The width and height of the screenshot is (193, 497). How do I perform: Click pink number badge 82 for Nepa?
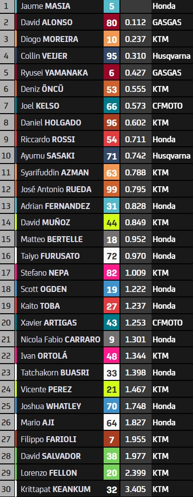112,273
